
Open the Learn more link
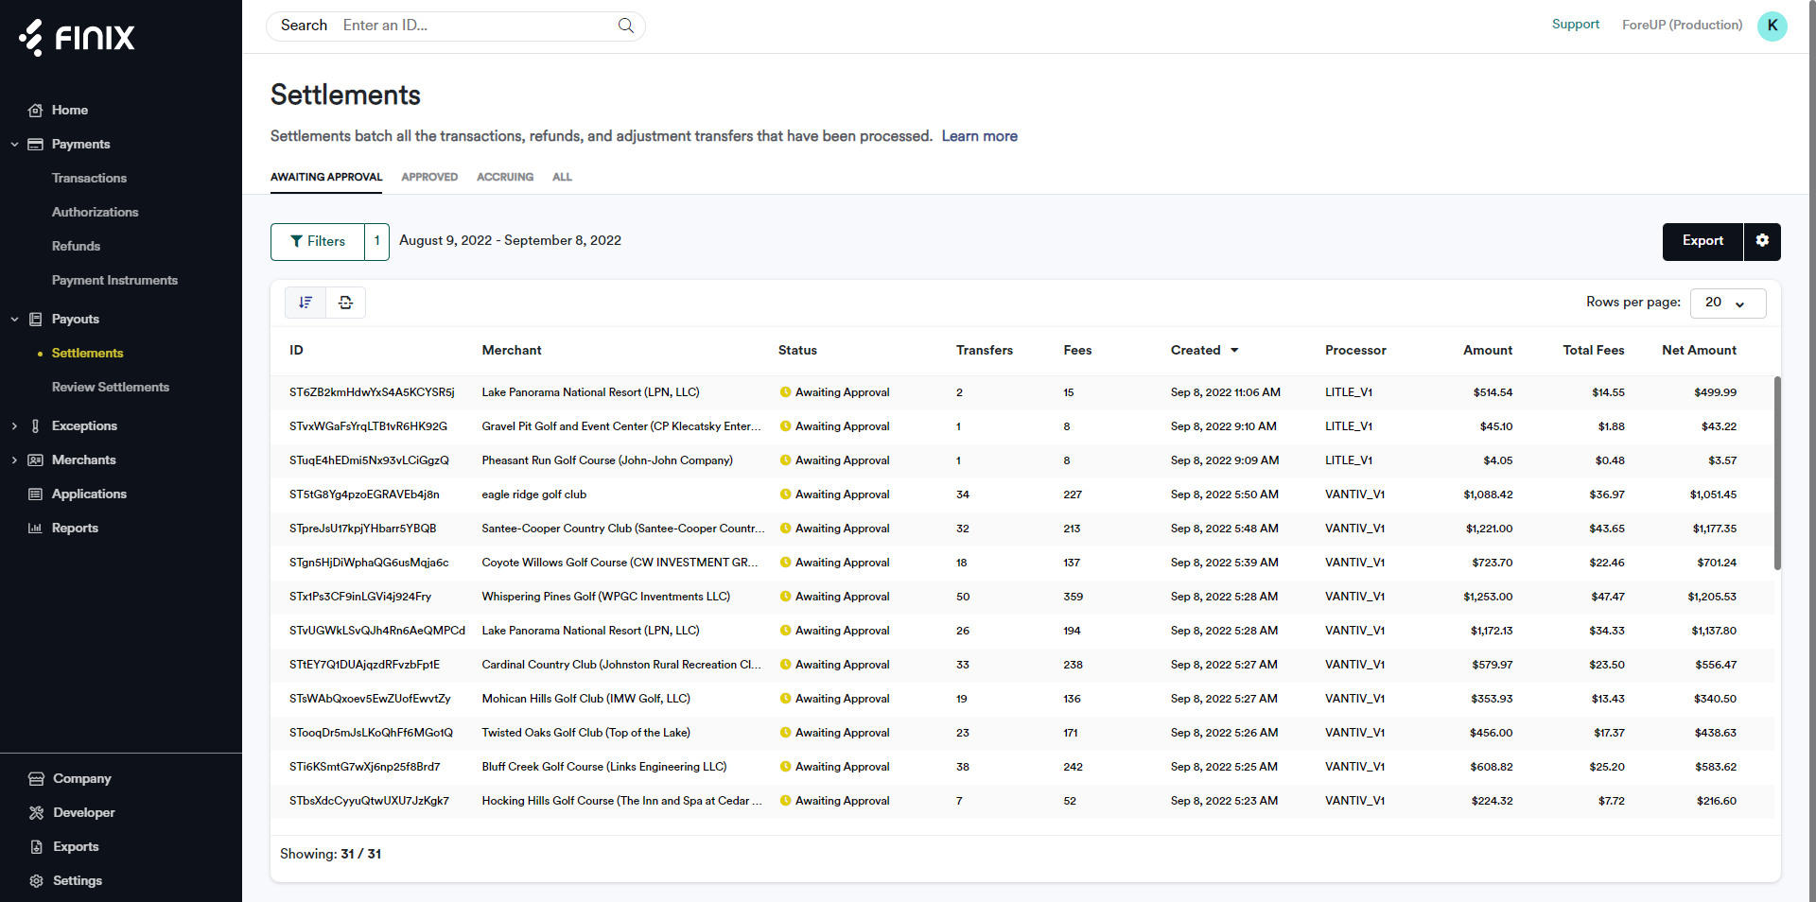click(x=979, y=136)
